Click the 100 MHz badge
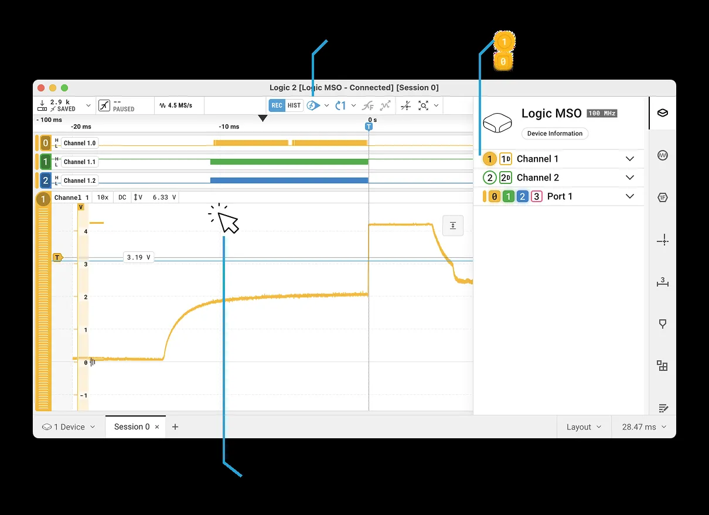The width and height of the screenshot is (709, 515). (x=602, y=114)
